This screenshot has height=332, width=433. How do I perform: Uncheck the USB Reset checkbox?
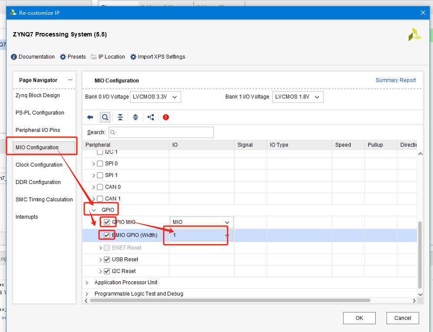coord(107,260)
